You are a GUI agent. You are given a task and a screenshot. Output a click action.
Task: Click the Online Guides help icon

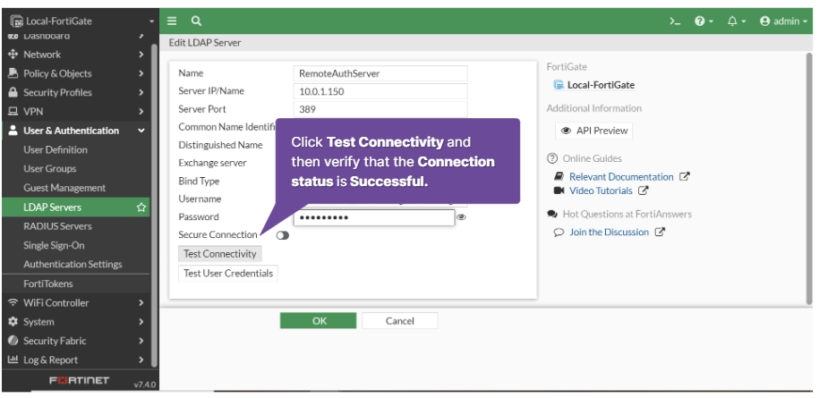pos(551,158)
